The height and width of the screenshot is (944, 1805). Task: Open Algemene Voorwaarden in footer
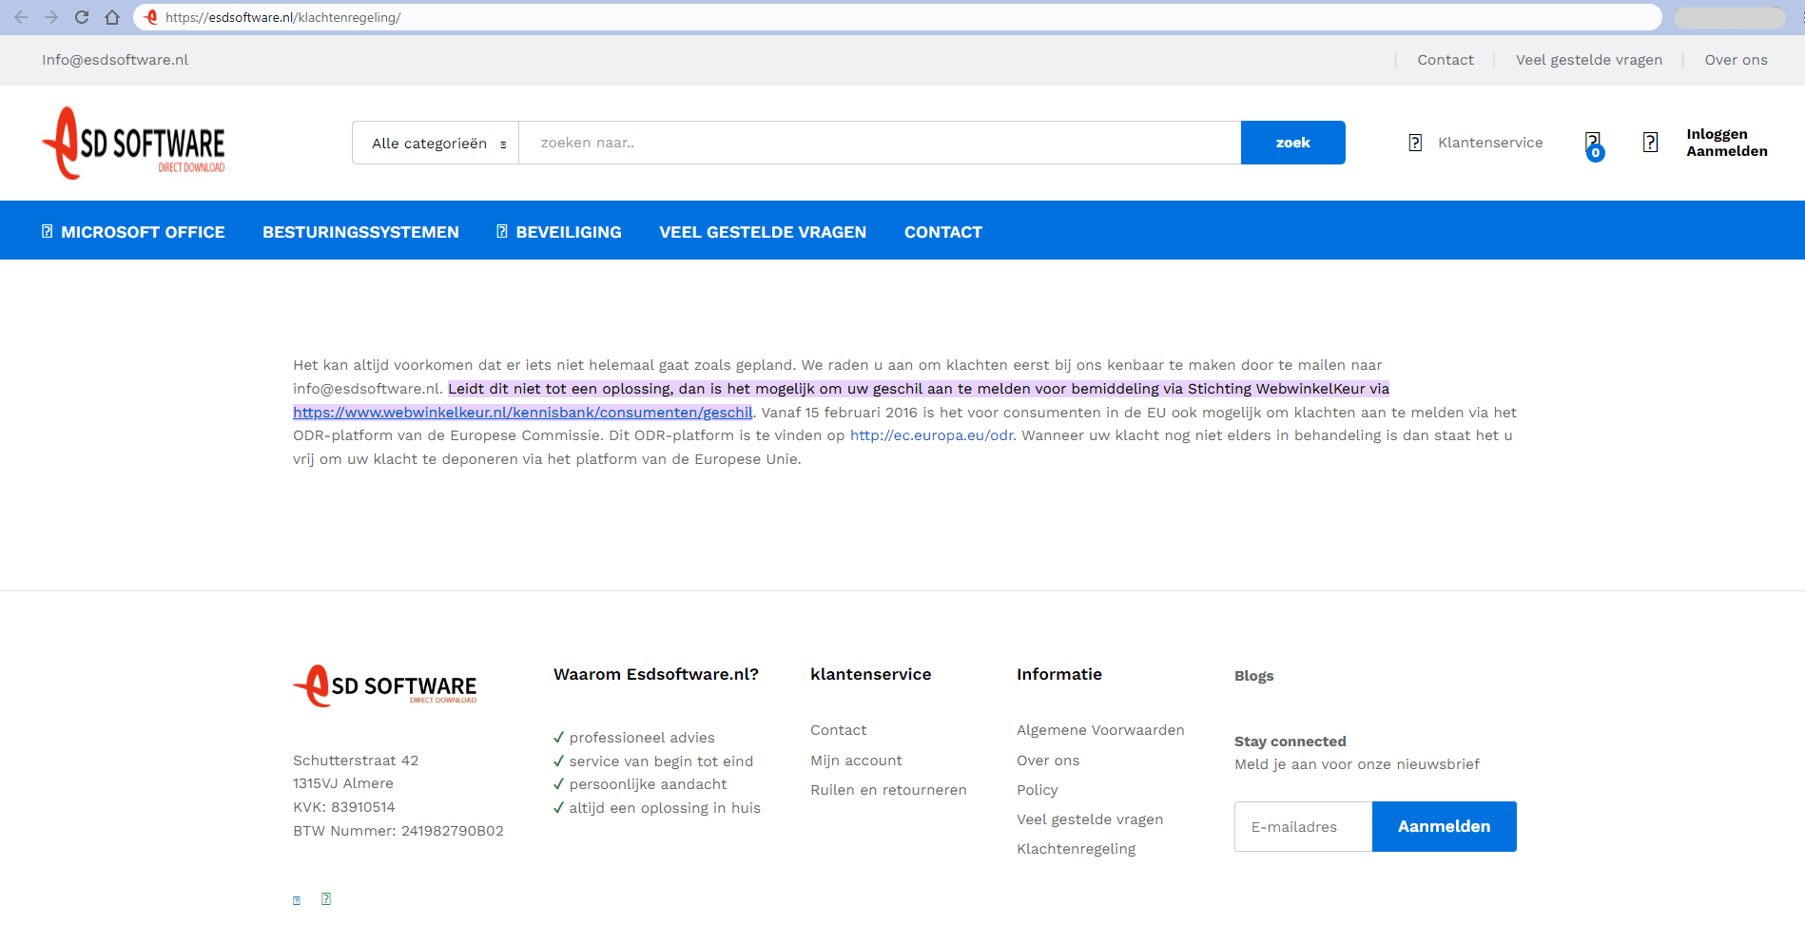pos(1100,730)
